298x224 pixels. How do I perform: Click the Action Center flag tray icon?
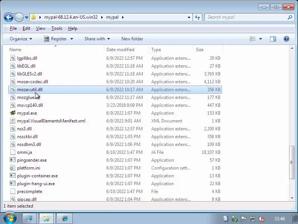[243, 219]
